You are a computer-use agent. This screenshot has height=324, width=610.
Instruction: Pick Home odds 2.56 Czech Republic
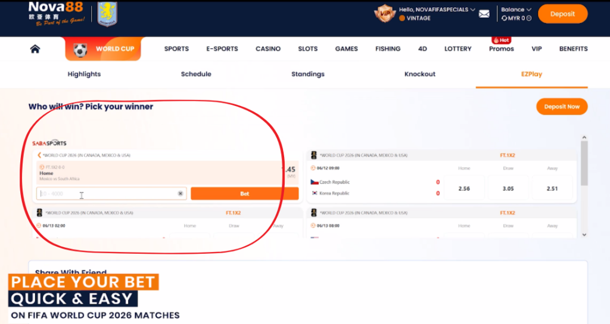click(464, 188)
